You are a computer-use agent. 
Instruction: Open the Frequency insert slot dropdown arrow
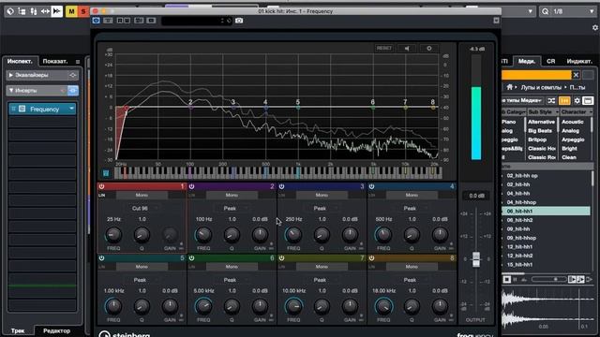pos(71,109)
